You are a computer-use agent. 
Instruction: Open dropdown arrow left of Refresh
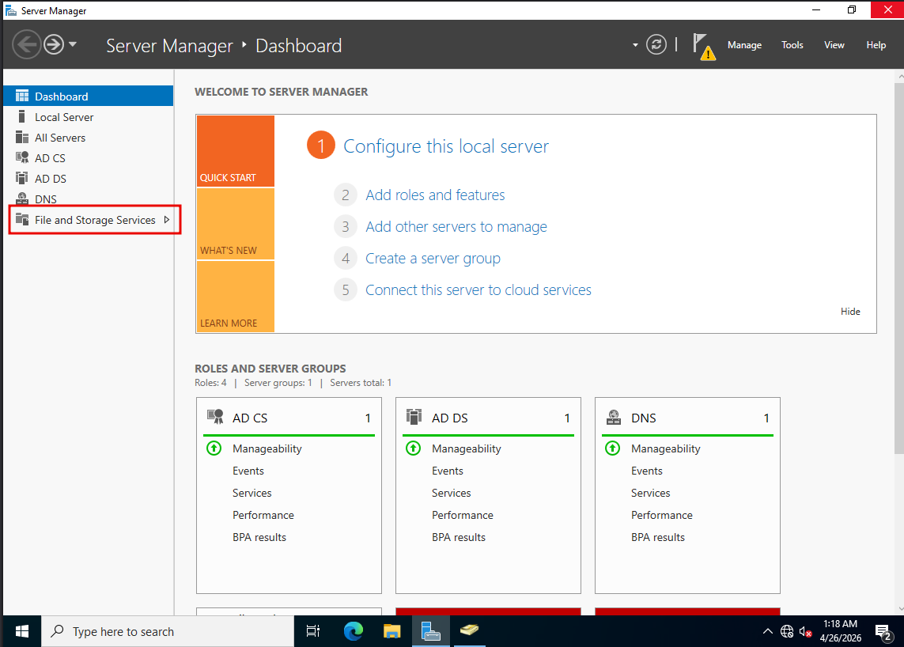pos(635,45)
